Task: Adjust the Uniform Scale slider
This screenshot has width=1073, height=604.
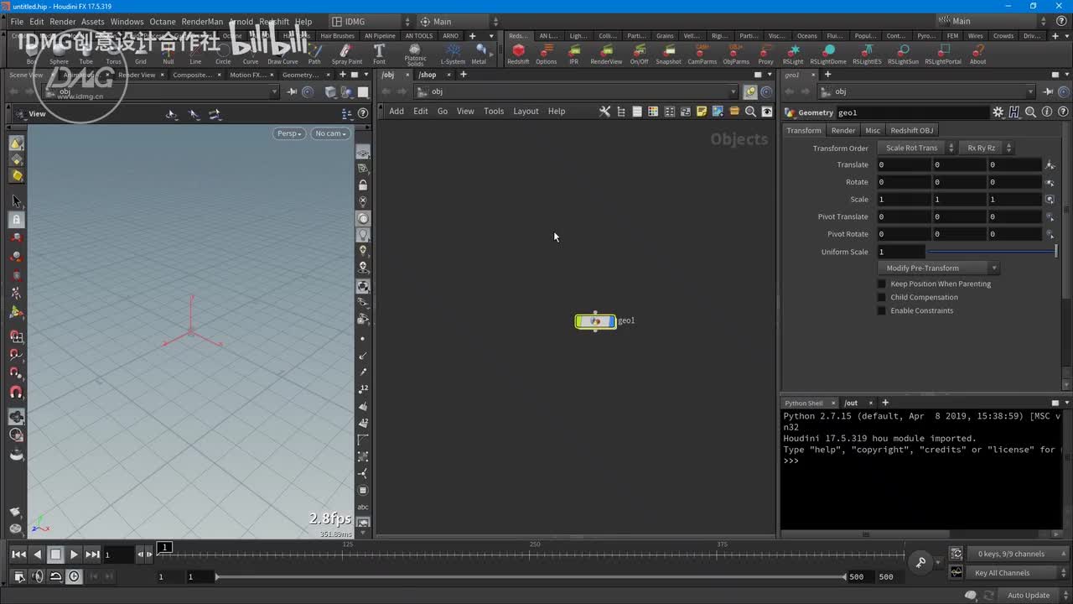Action: pos(991,252)
